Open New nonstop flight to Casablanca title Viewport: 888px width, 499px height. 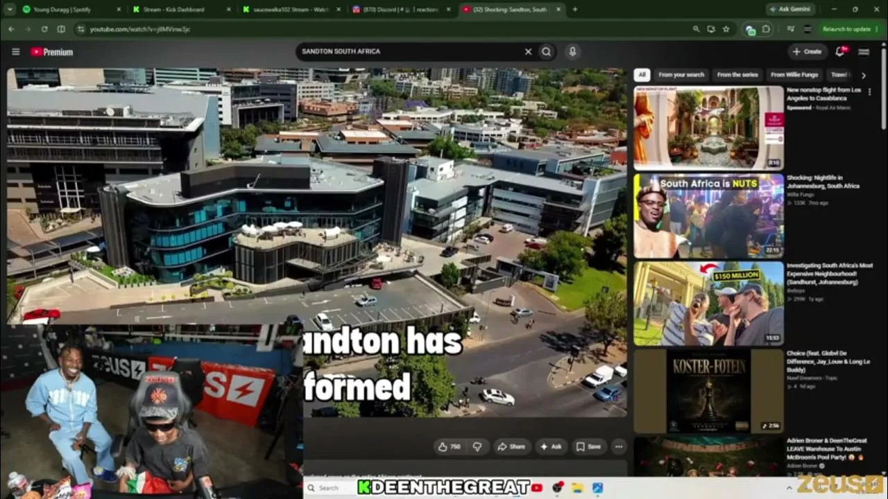[824, 94]
